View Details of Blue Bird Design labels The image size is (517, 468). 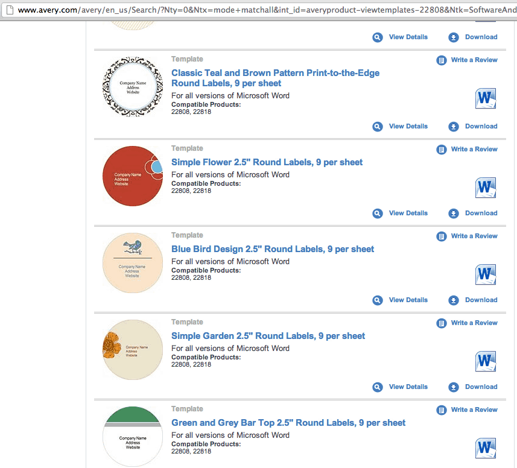coord(408,300)
